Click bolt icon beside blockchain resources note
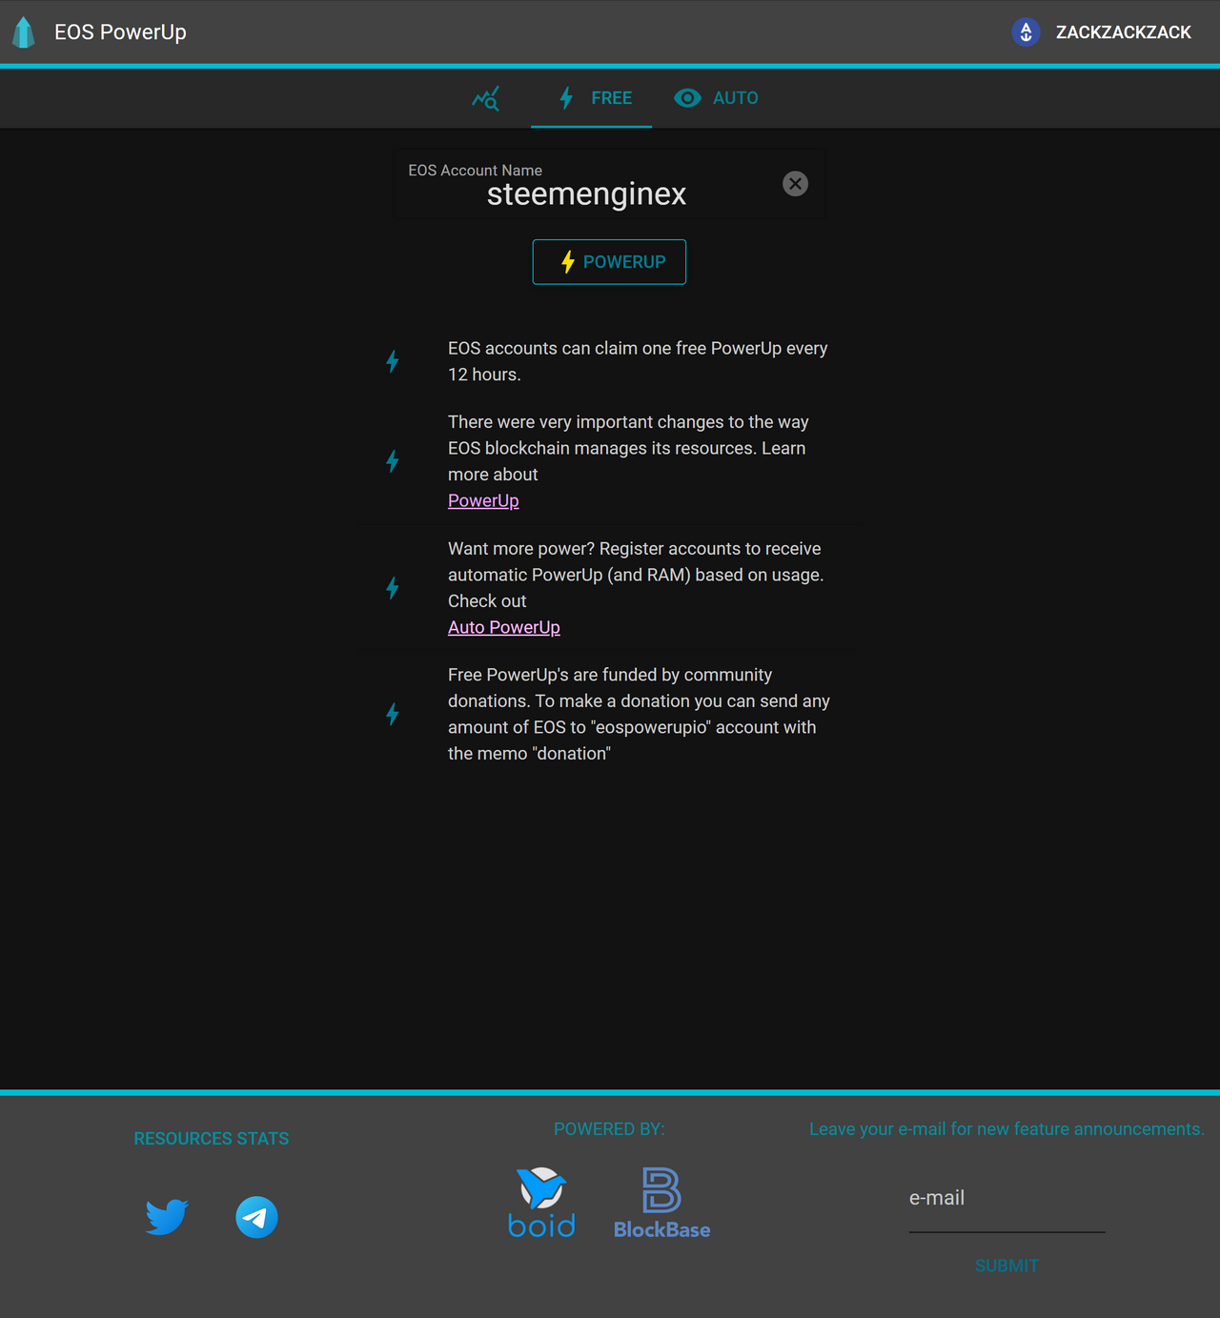 click(393, 461)
